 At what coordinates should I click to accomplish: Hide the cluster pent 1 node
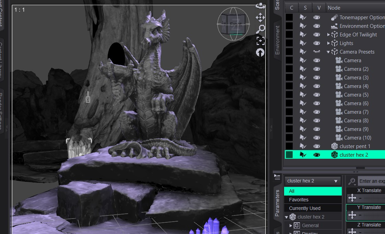click(x=317, y=146)
